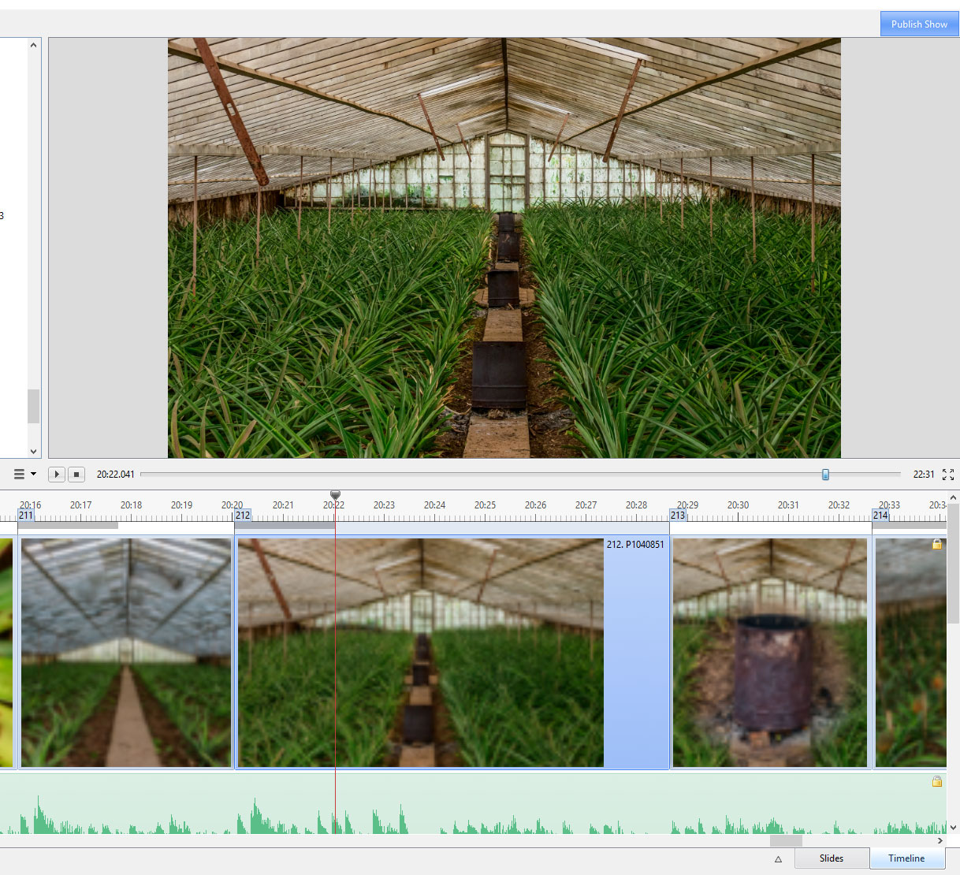Click the right arrow of timeline horizontal scrollbar
This screenshot has height=875, width=960.
[940, 841]
